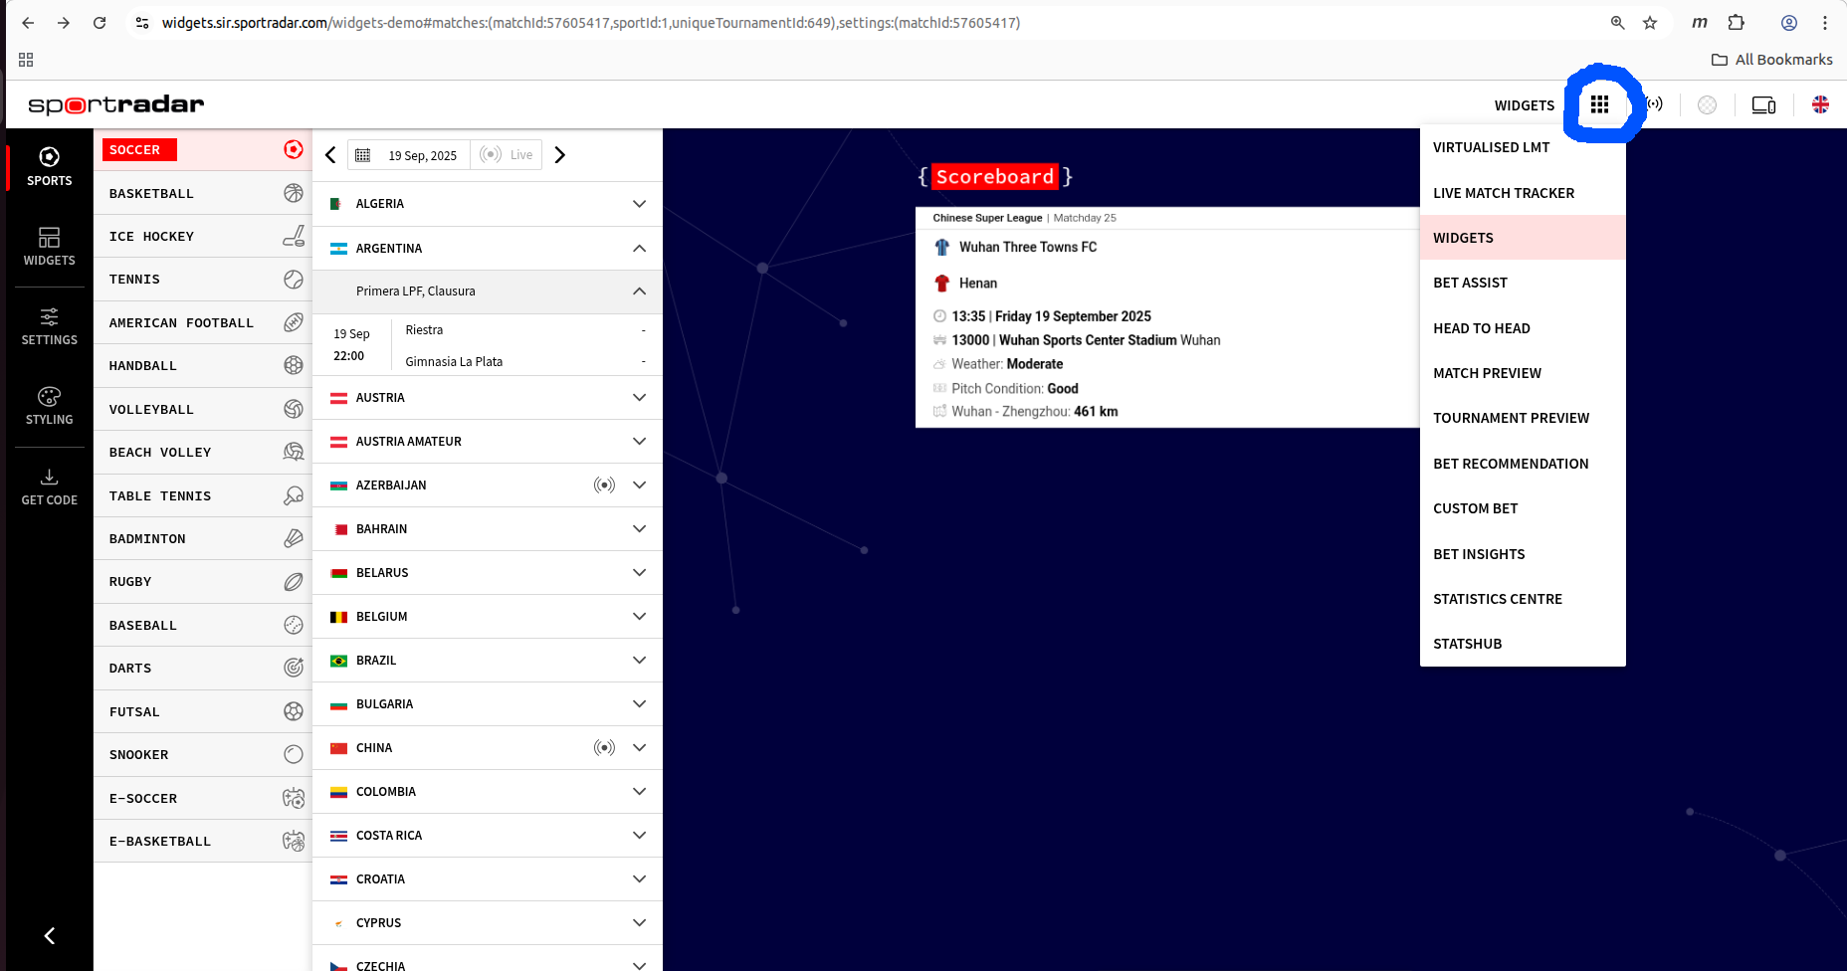Select Live Match Tracker from menu

(1503, 193)
